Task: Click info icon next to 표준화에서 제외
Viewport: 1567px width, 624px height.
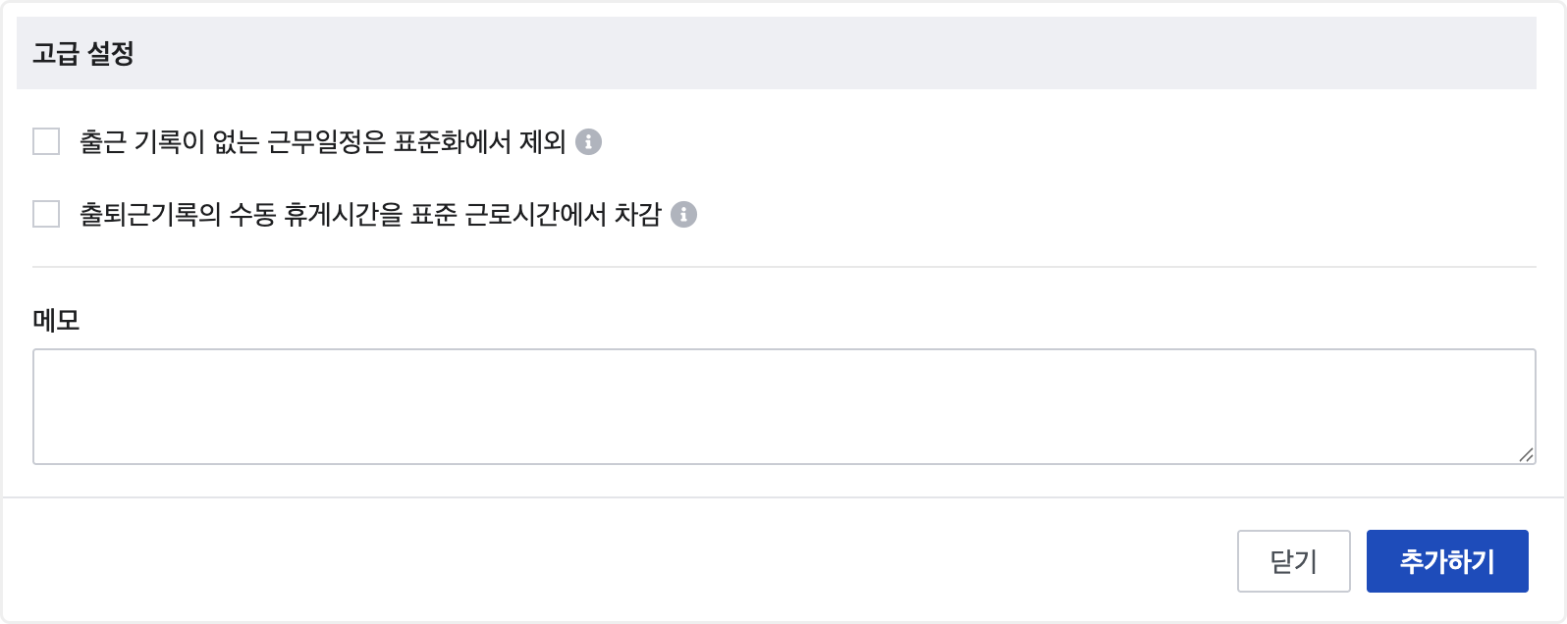Action: point(588,142)
